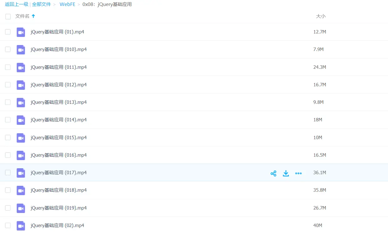Tick checkbox for jQuery基础应用 (011).mp4
Image resolution: width=388 pixels, height=233 pixels.
pyautogui.click(x=8, y=67)
